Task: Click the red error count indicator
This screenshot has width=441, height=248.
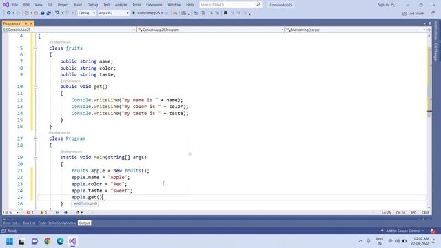Action: (30, 213)
